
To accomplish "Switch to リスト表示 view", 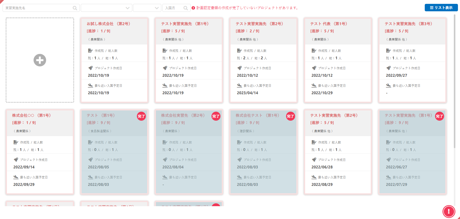I will coord(441,8).
